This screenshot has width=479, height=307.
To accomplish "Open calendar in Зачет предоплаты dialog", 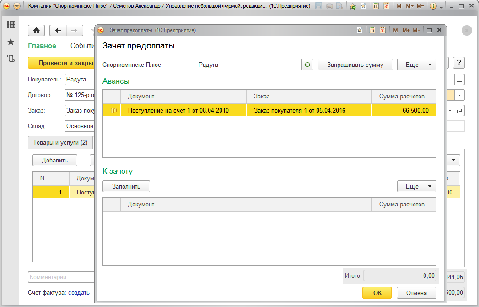I will 382,30.
